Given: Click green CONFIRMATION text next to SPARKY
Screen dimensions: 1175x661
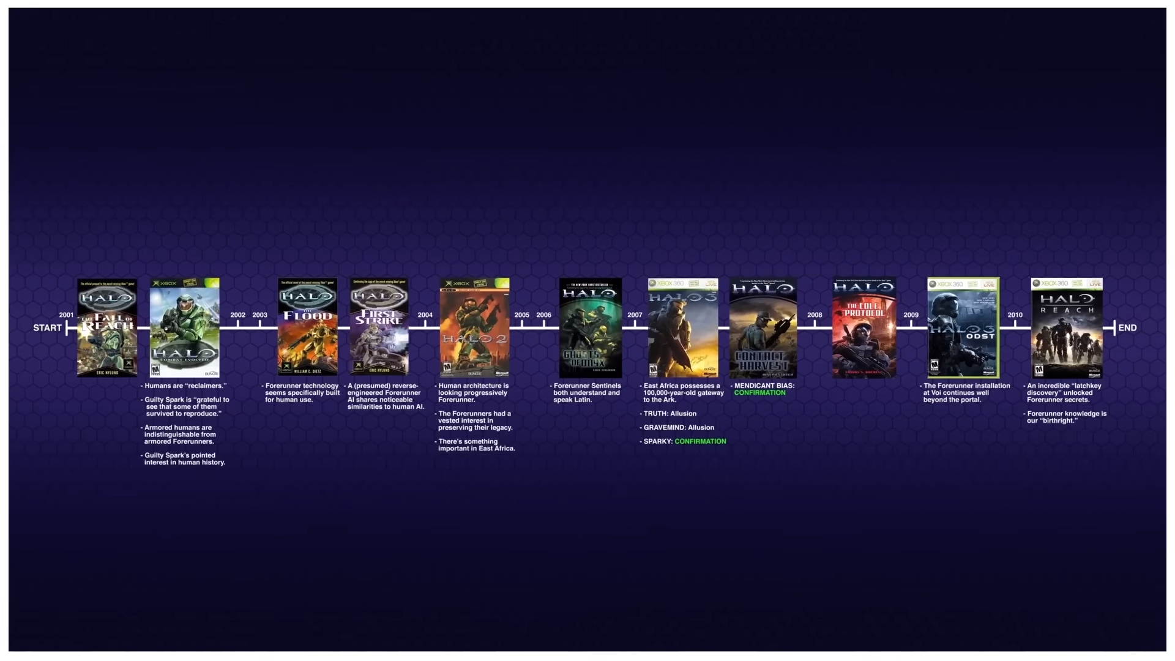Looking at the screenshot, I should click(700, 441).
